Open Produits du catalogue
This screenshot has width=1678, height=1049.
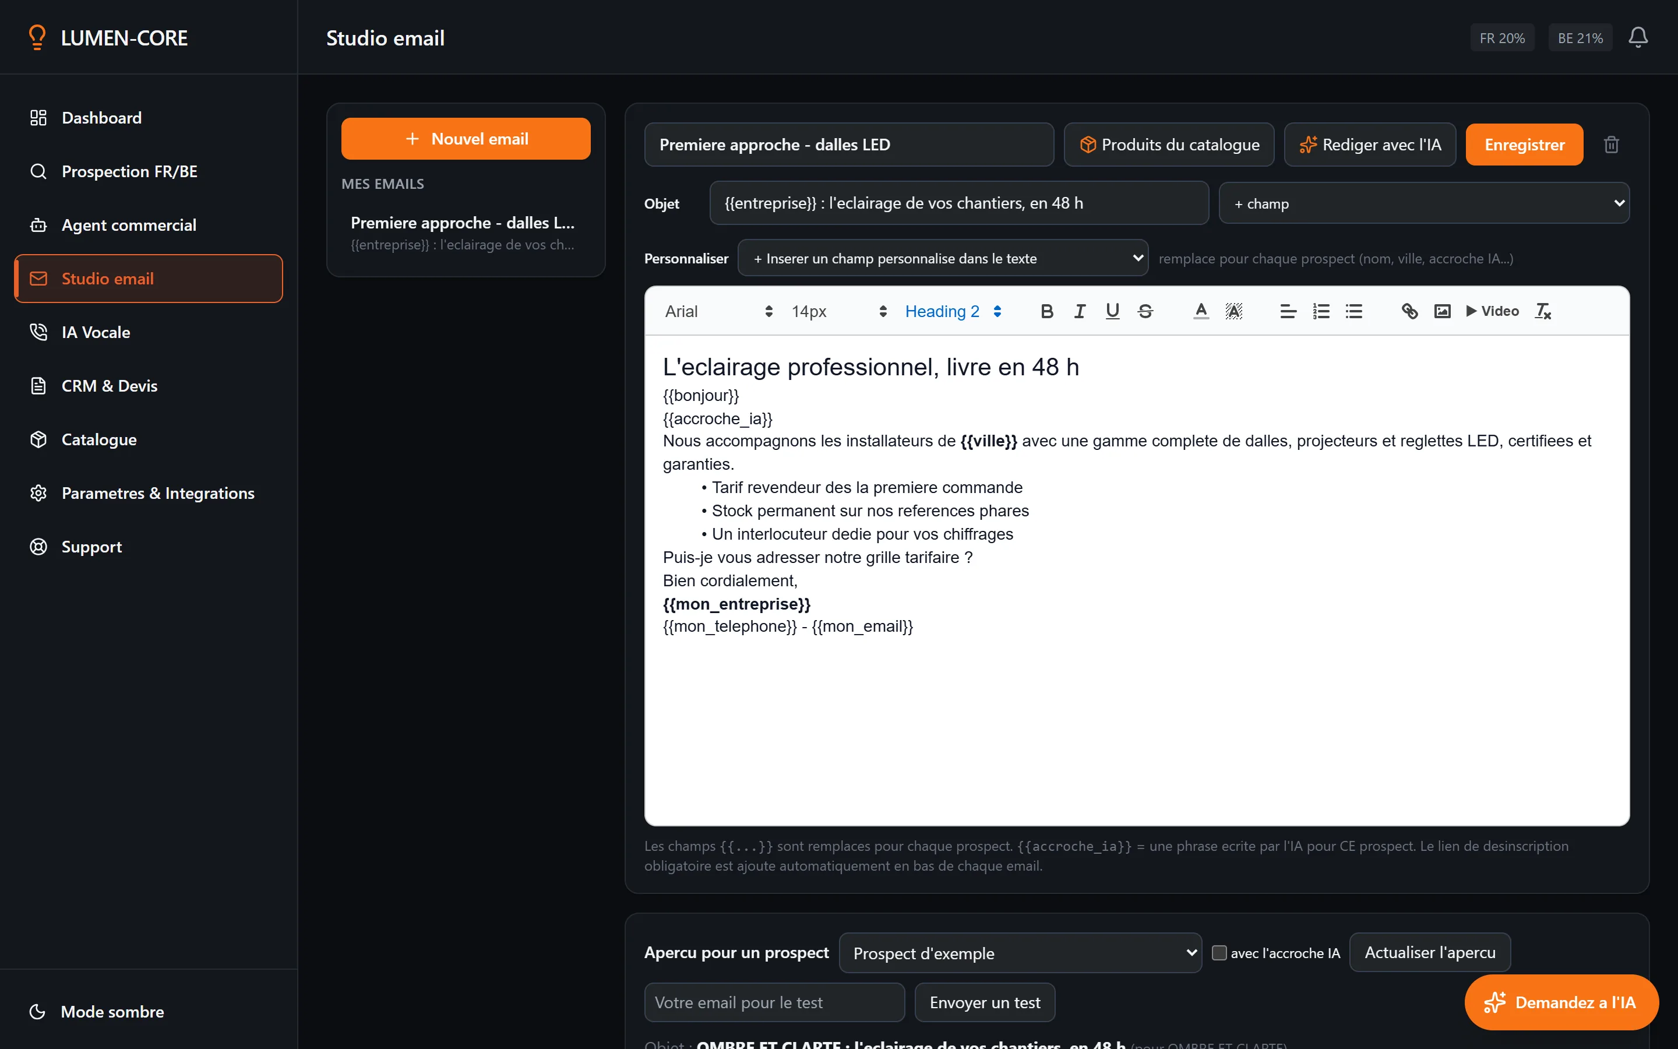click(x=1169, y=145)
